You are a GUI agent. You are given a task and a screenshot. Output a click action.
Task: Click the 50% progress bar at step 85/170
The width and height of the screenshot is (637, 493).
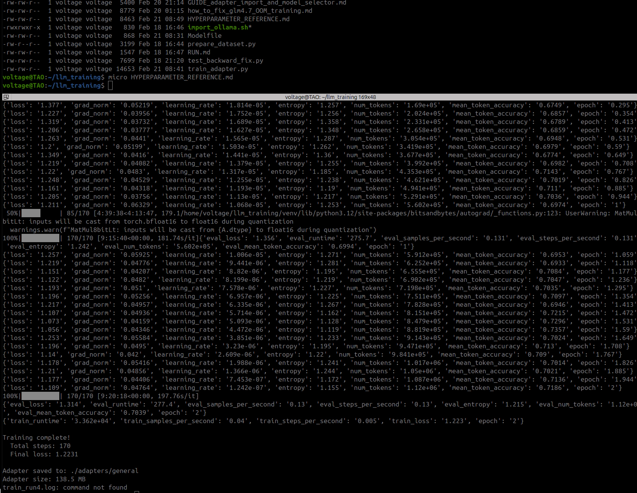31,213
